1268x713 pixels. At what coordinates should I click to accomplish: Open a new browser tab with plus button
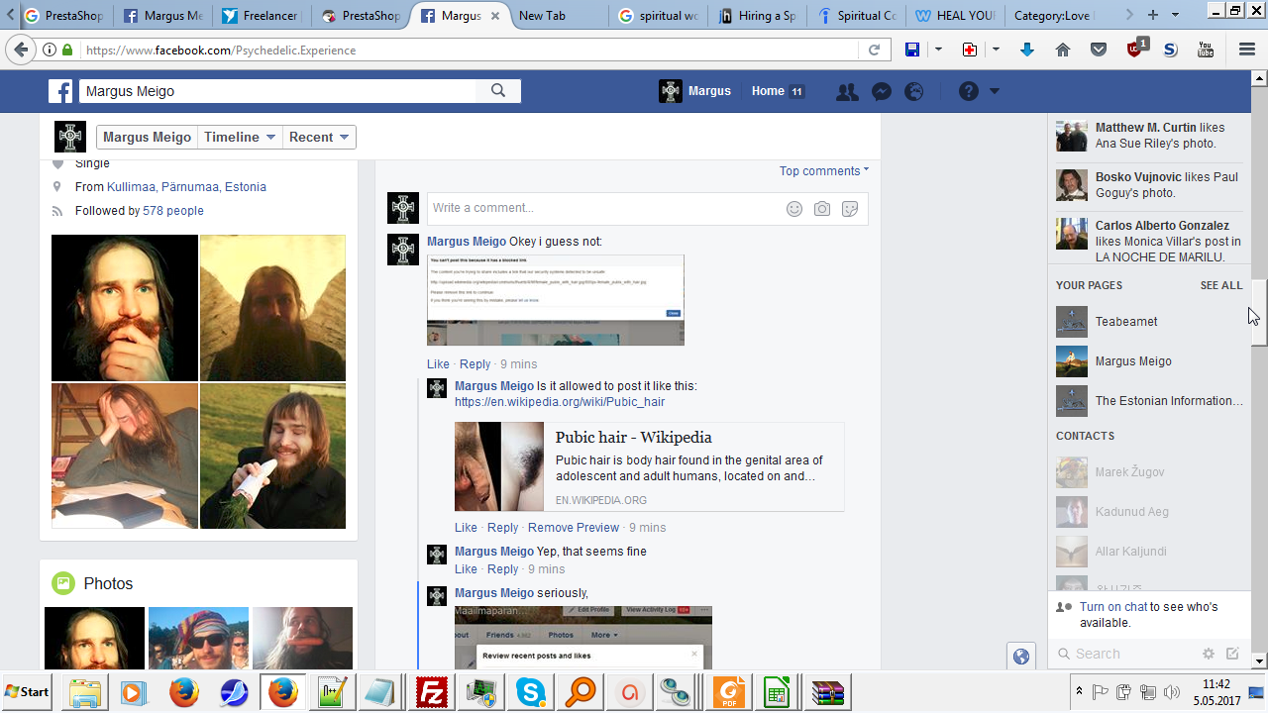tap(1152, 15)
